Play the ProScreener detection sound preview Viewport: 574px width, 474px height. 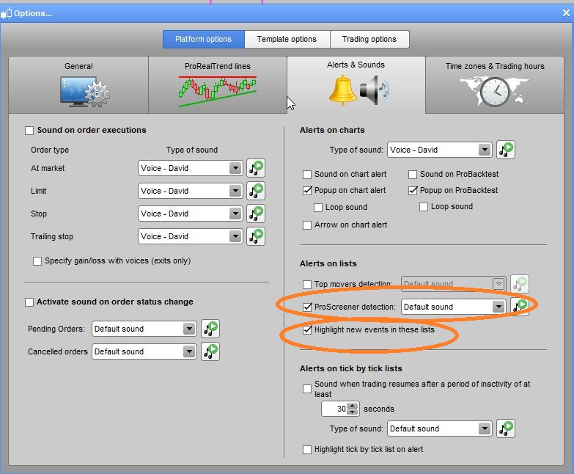pyautogui.click(x=520, y=306)
